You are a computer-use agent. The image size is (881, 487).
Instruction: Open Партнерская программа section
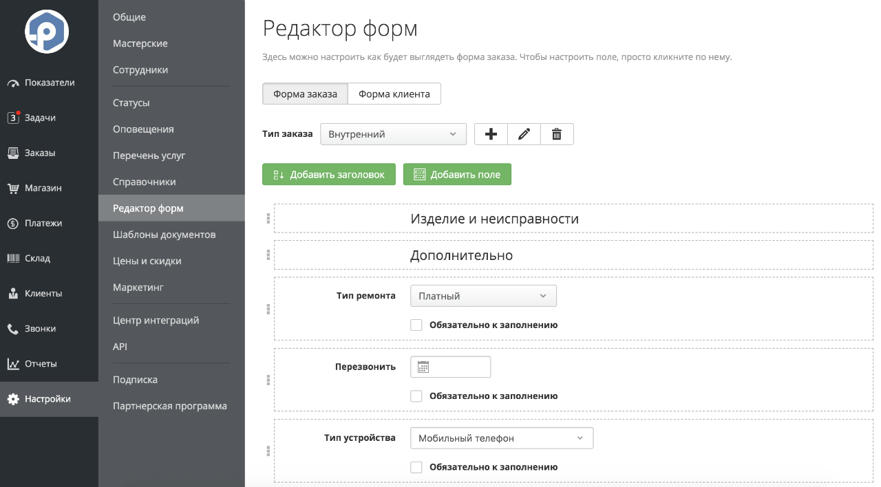pyautogui.click(x=170, y=406)
